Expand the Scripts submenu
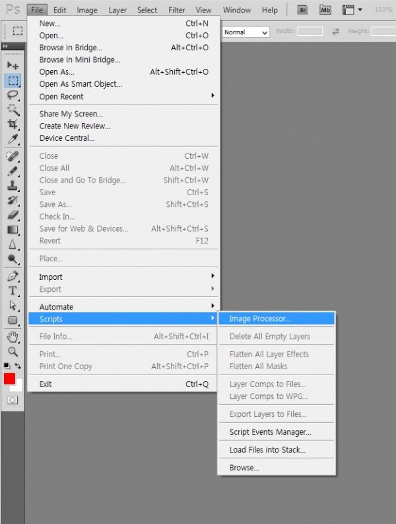The image size is (396, 524). pyautogui.click(x=123, y=319)
